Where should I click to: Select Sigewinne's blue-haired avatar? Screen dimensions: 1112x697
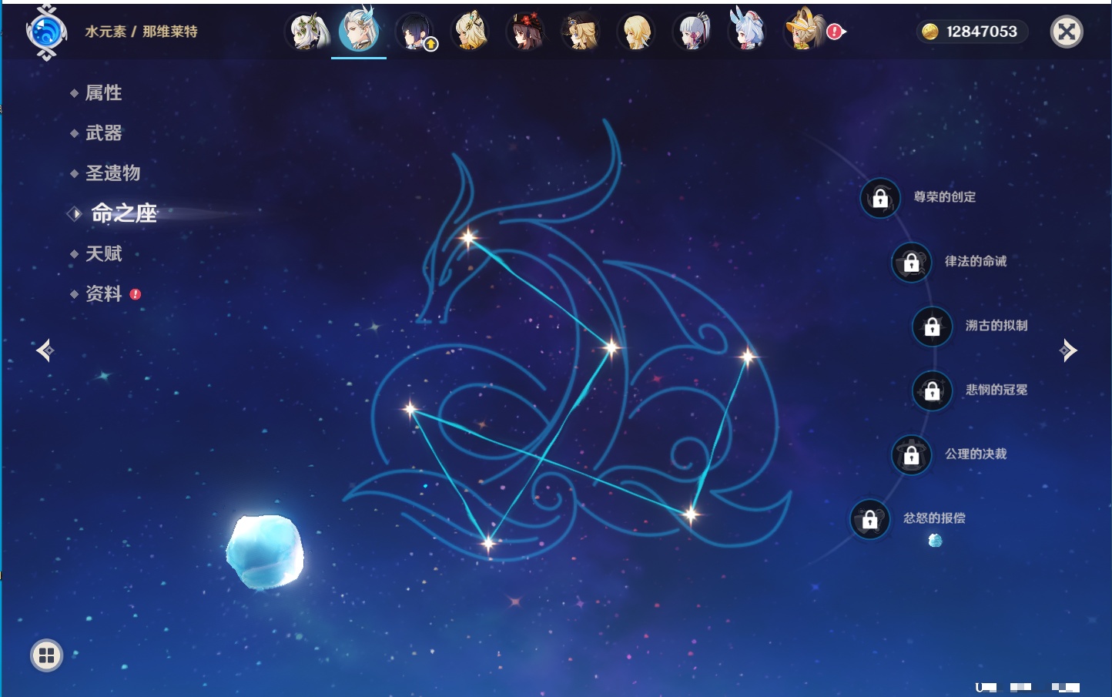click(747, 32)
